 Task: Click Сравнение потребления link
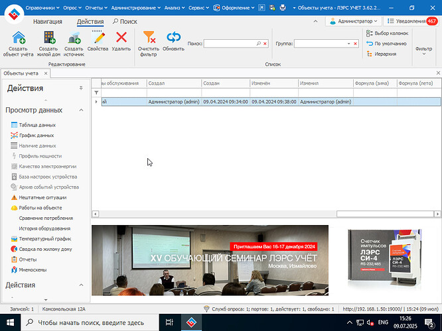(x=46, y=218)
